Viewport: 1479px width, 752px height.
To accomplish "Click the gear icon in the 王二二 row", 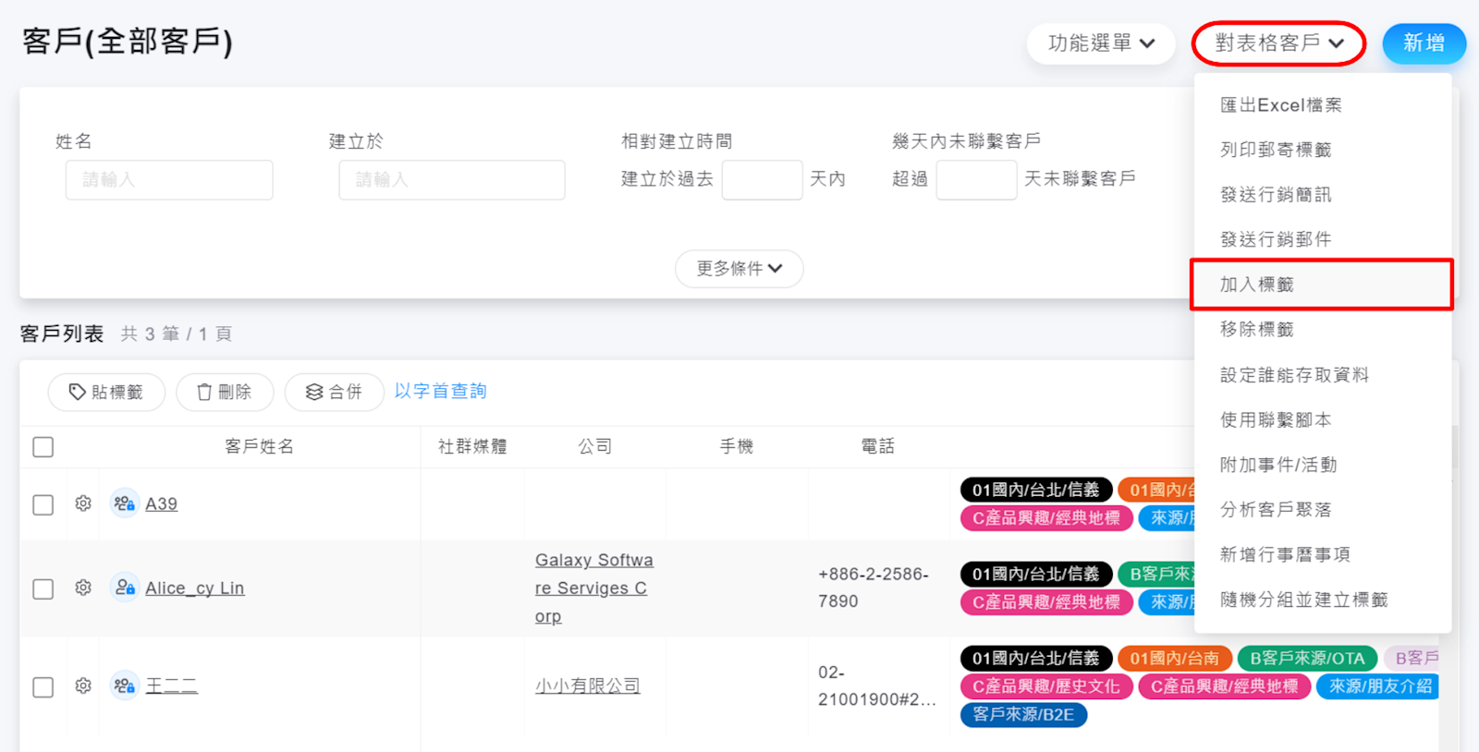I will click(x=83, y=685).
